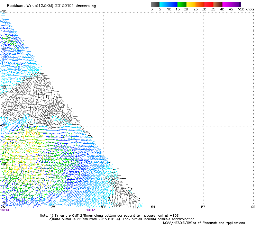This screenshot has width=256, height=225.
Task: Click the purple time stamp '14:14'
Action: [x=5, y=210]
